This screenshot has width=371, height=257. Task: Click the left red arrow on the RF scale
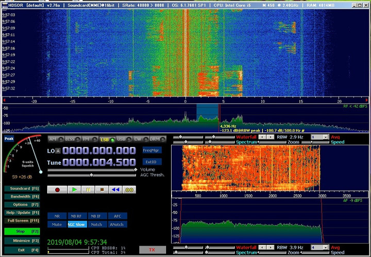point(4,100)
